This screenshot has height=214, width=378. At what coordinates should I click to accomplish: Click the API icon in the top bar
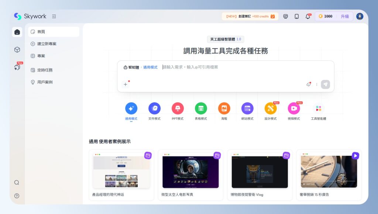[x=285, y=16]
